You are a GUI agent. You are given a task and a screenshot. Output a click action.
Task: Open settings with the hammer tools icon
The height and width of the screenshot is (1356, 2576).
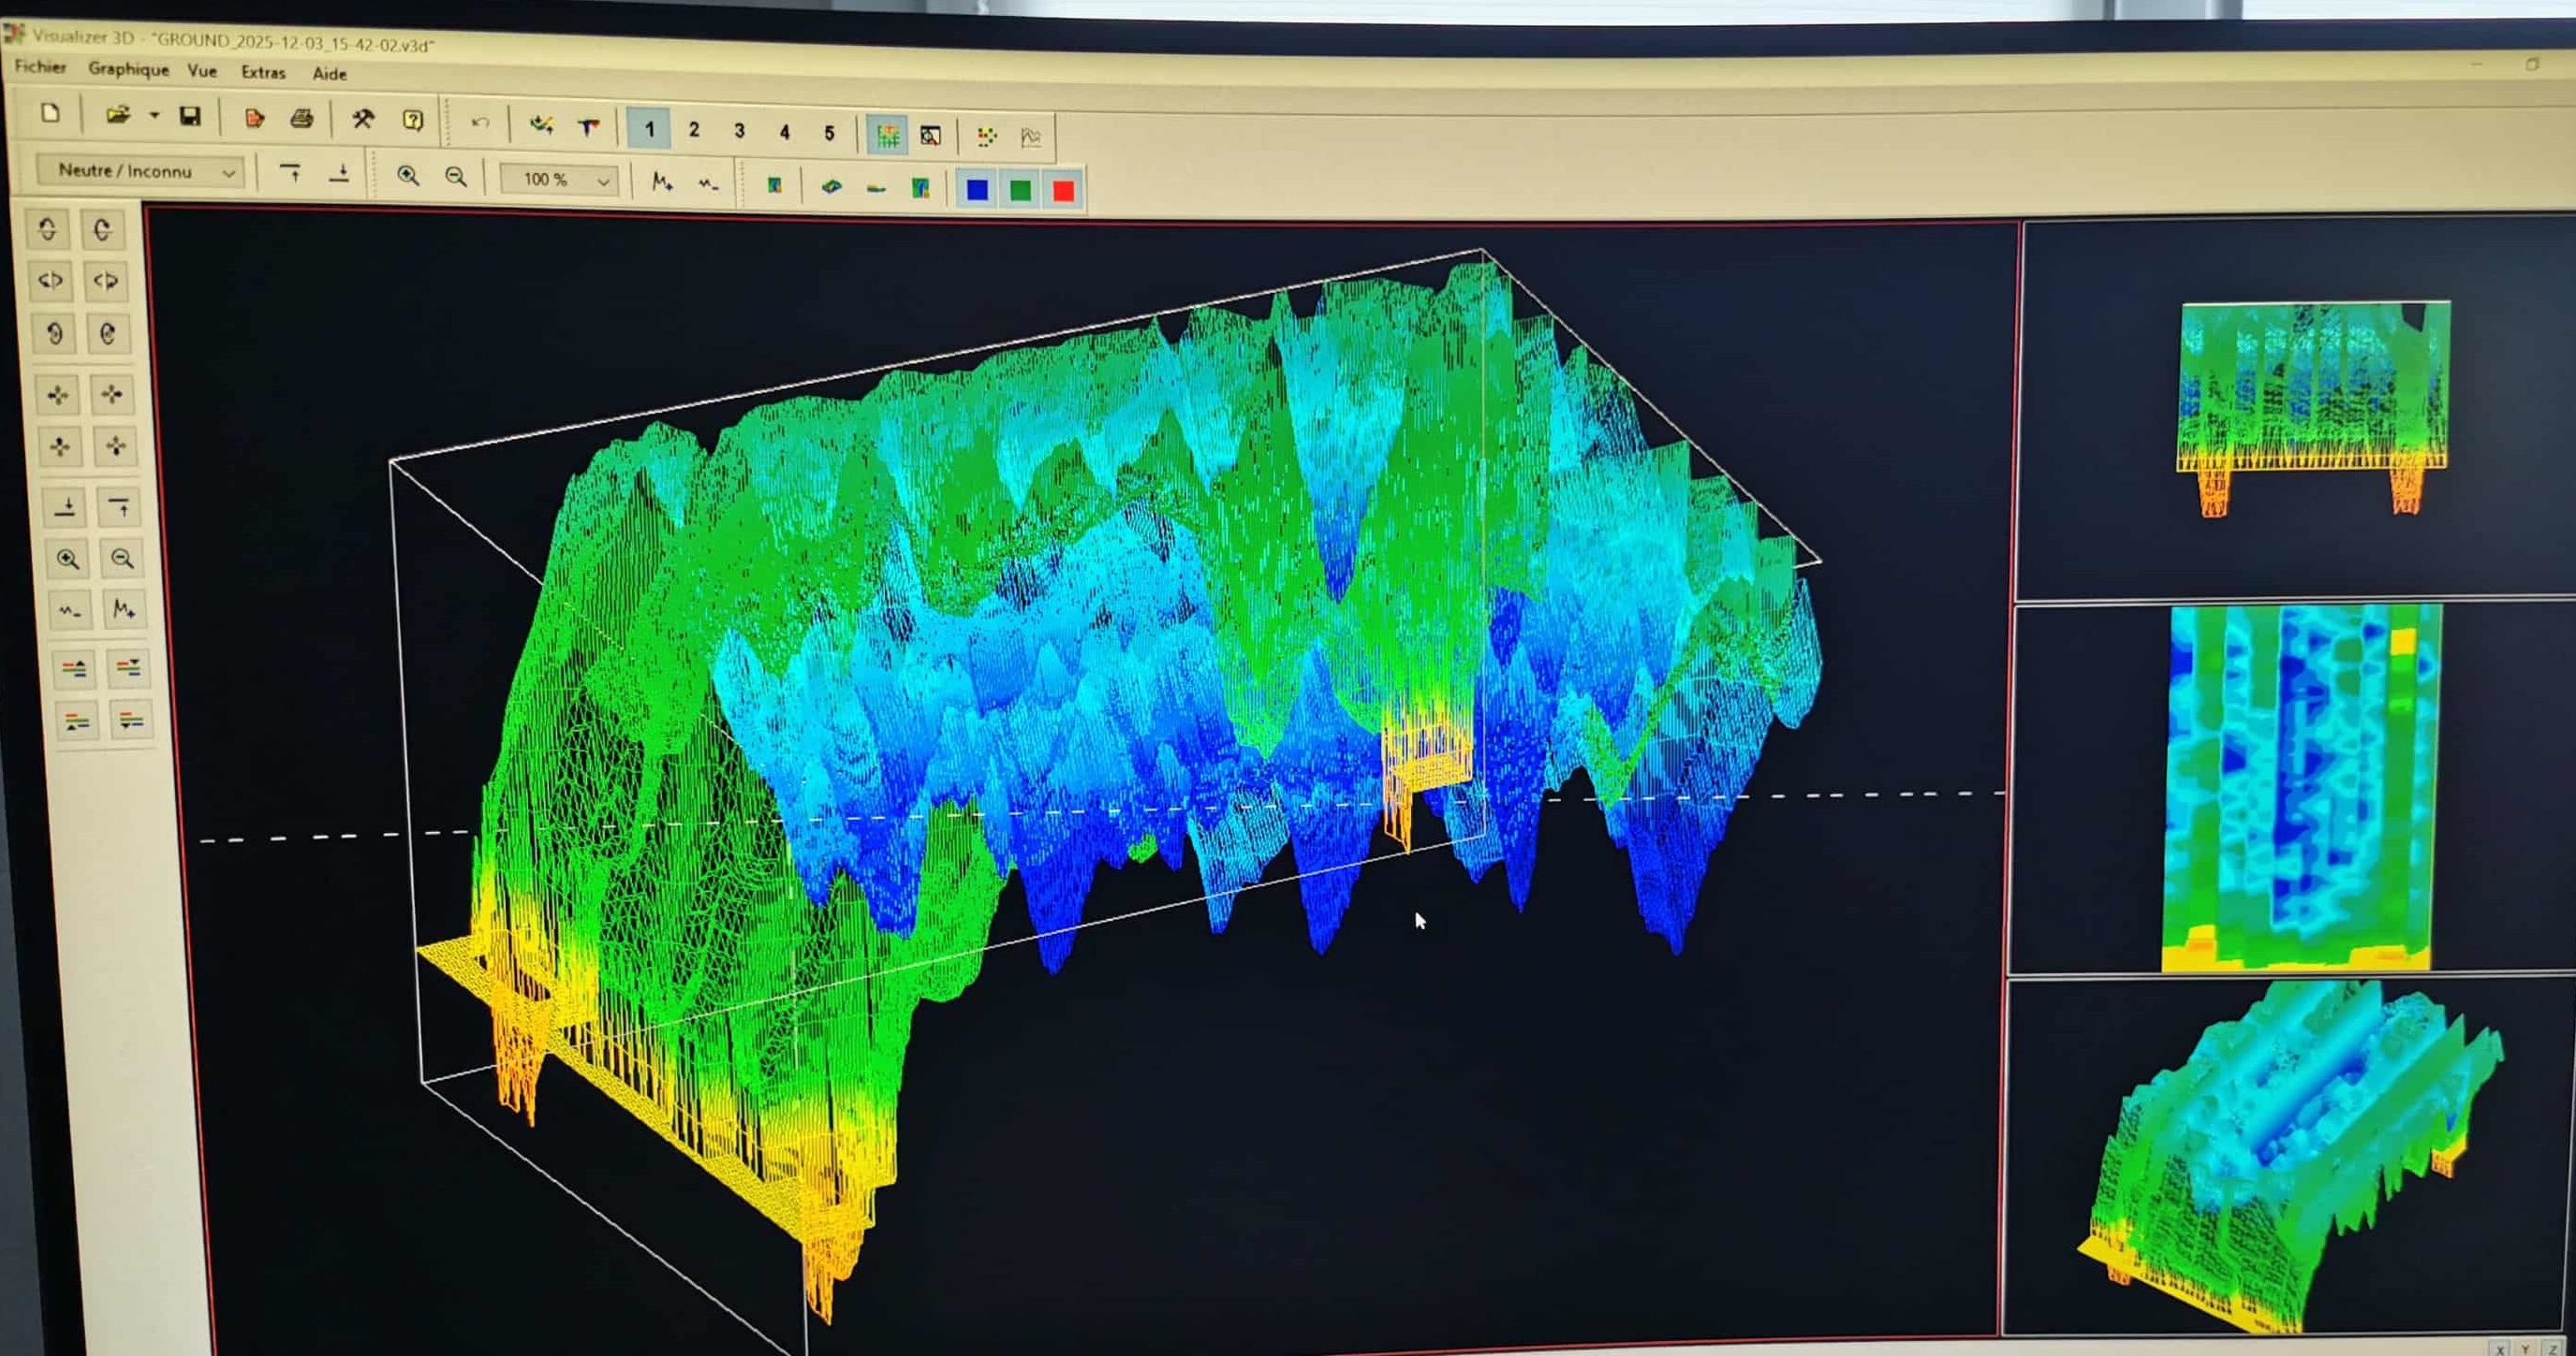click(x=362, y=120)
